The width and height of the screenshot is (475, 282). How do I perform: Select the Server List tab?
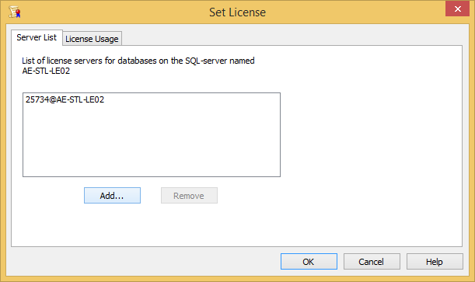pos(37,37)
